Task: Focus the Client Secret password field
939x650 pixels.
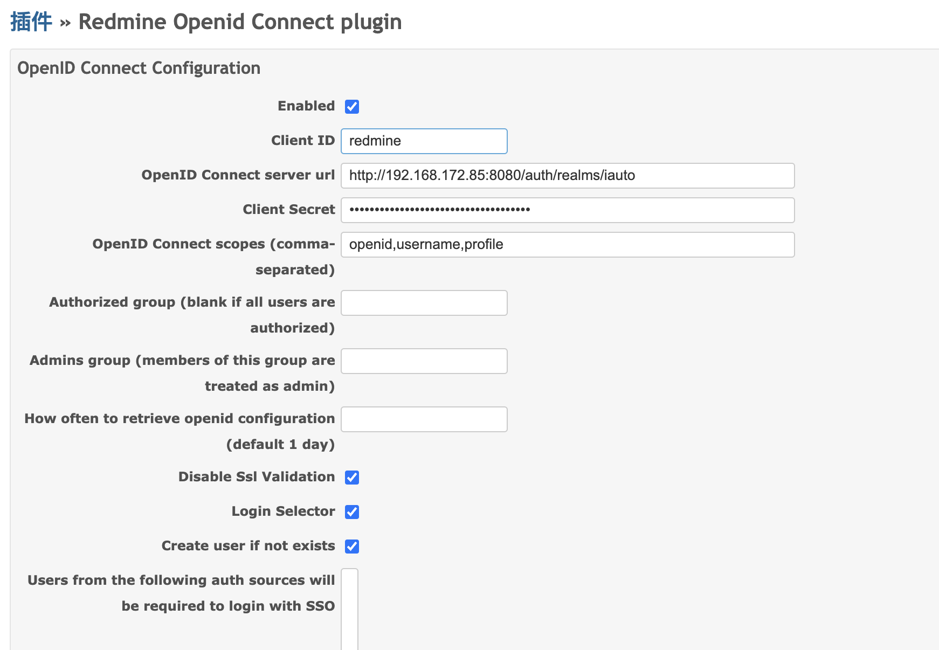Action: 568,210
